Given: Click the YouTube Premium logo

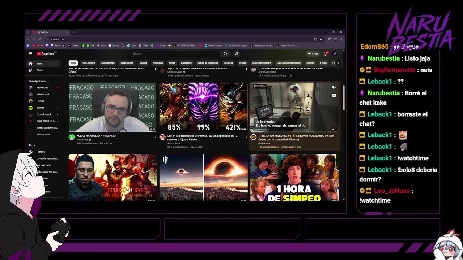Looking at the screenshot, I should click(46, 54).
